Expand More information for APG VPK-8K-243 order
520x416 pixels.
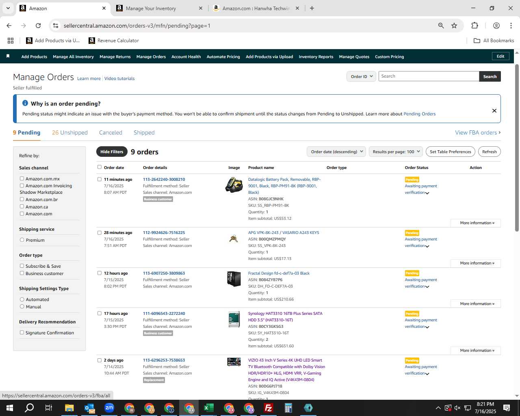point(476,263)
